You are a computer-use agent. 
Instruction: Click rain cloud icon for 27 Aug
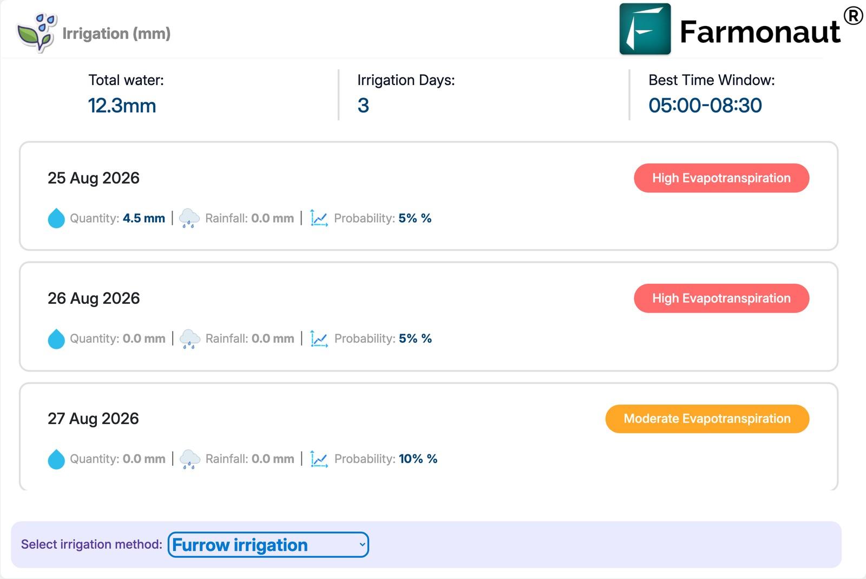[189, 459]
